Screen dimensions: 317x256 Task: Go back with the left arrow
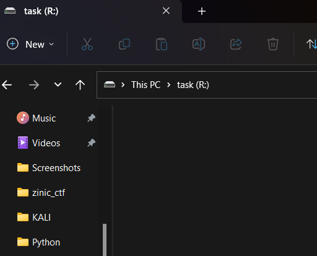tap(7, 85)
